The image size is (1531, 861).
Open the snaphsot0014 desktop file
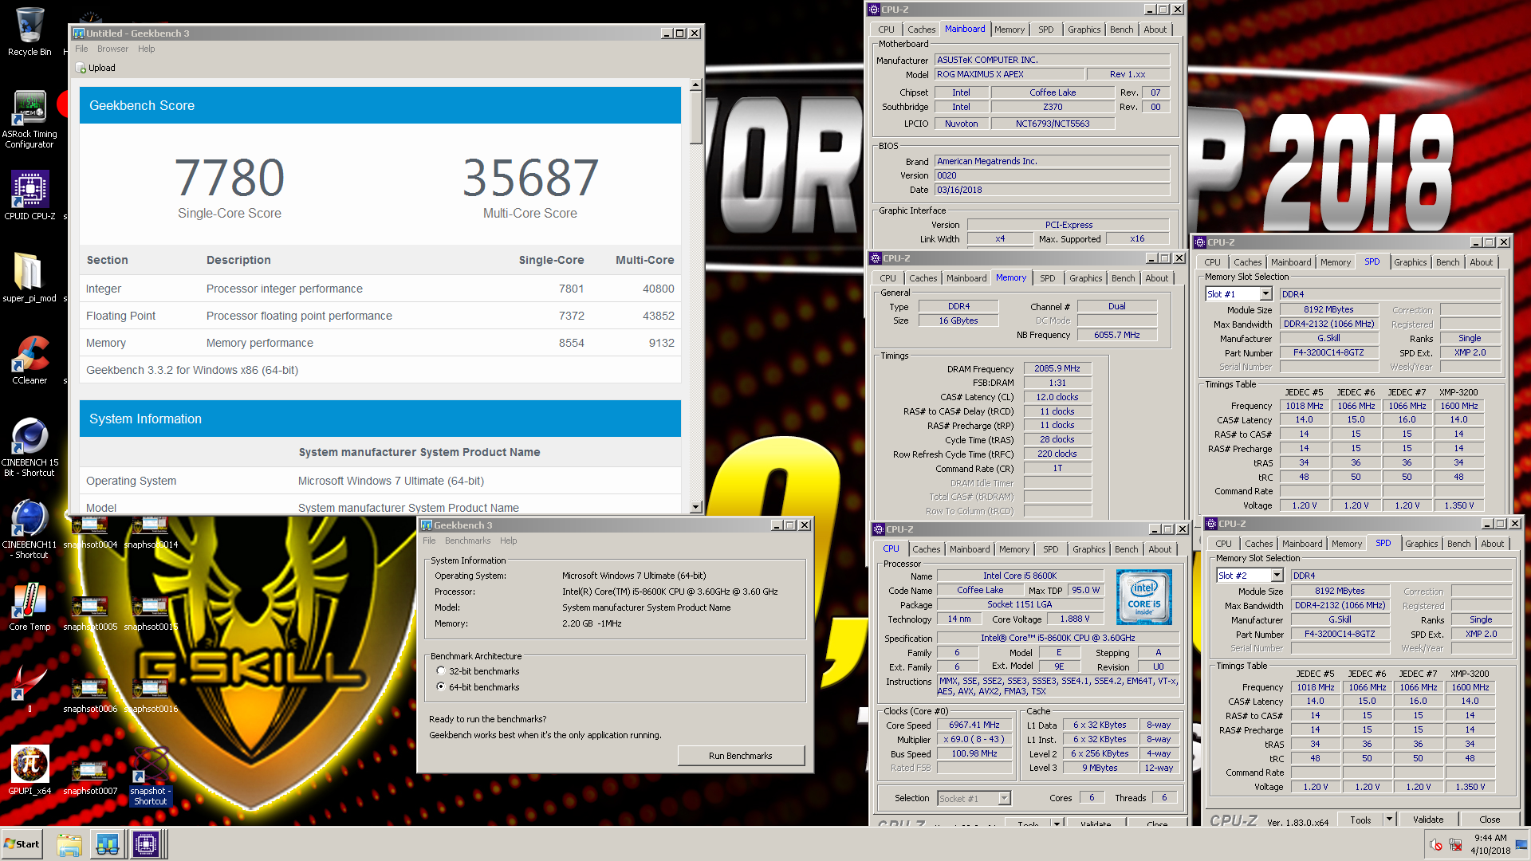tap(151, 533)
